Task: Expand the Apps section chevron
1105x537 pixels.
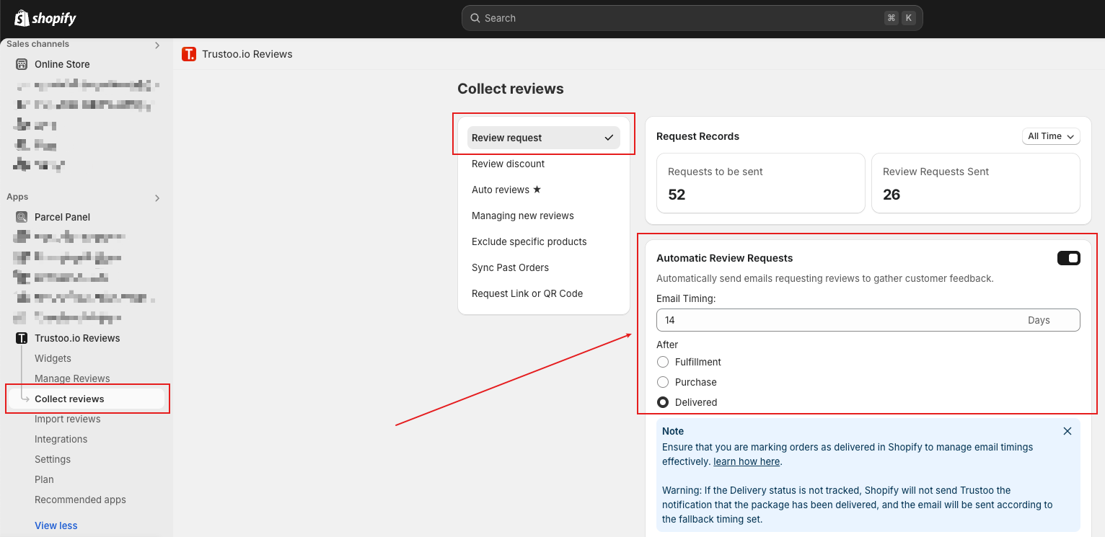Action: [x=157, y=198]
